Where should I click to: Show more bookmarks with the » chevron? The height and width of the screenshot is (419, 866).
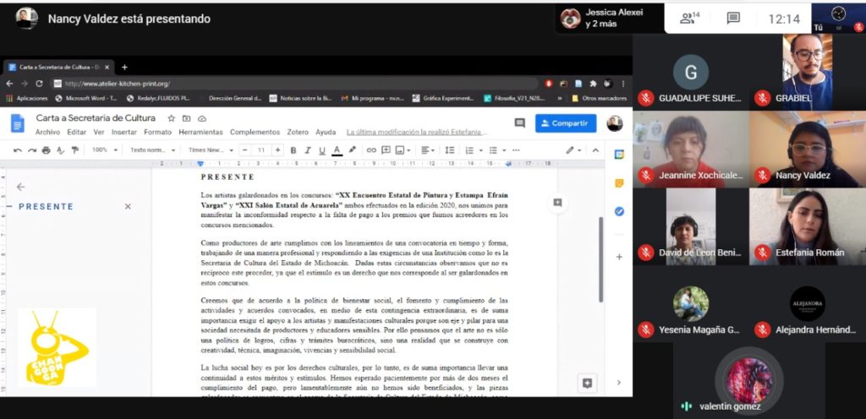pyautogui.click(x=560, y=98)
